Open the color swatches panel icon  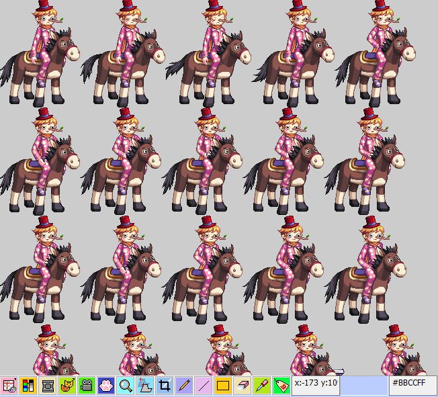28,386
